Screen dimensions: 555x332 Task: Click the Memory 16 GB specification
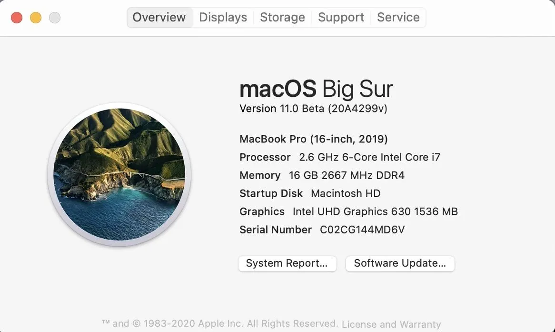(322, 175)
